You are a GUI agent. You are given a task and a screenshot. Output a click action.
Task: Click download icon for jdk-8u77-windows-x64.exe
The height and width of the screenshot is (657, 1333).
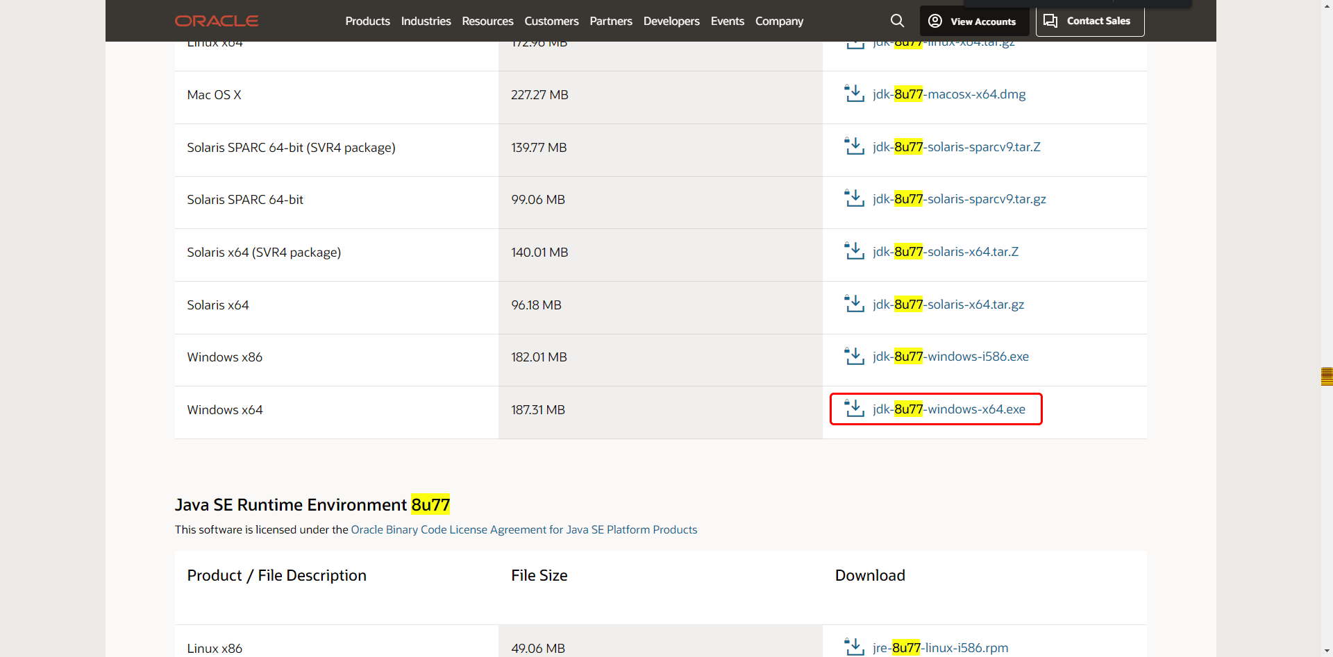coord(854,409)
